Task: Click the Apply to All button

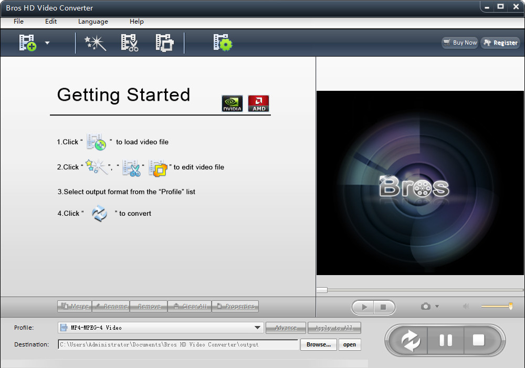Action: tap(334, 328)
